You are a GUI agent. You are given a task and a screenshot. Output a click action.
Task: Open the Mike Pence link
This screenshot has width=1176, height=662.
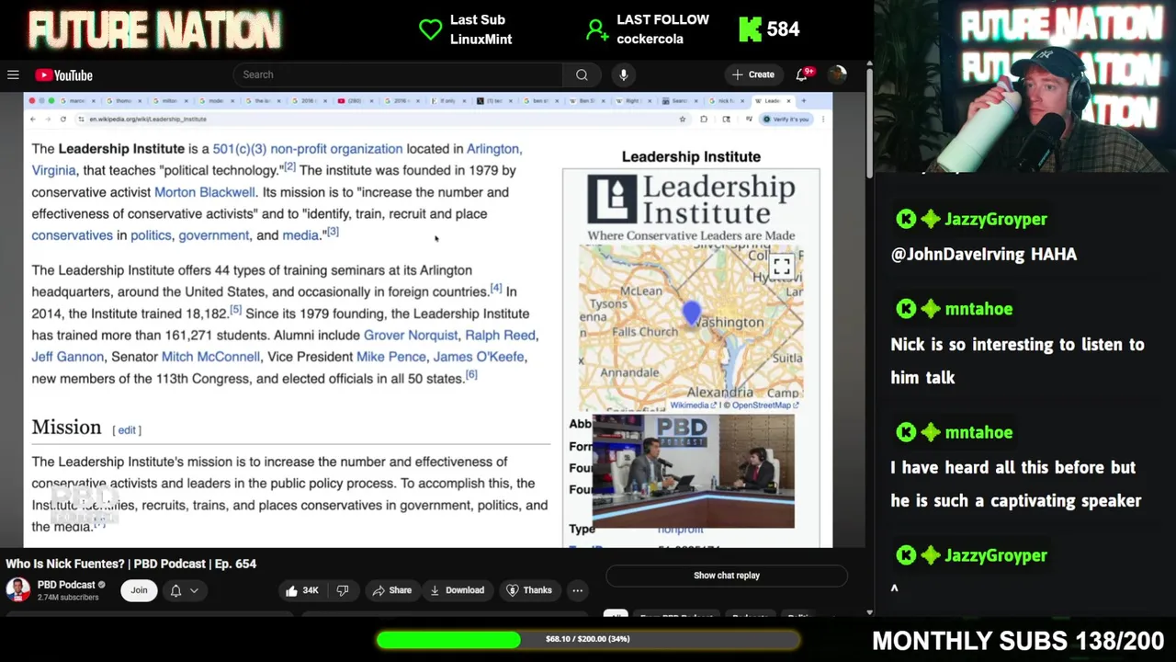[391, 357]
